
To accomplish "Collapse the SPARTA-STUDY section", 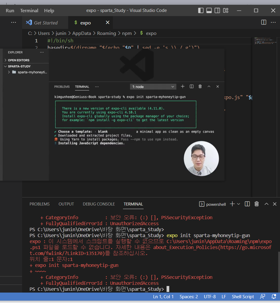I will pyautogui.click(x=19, y=66).
